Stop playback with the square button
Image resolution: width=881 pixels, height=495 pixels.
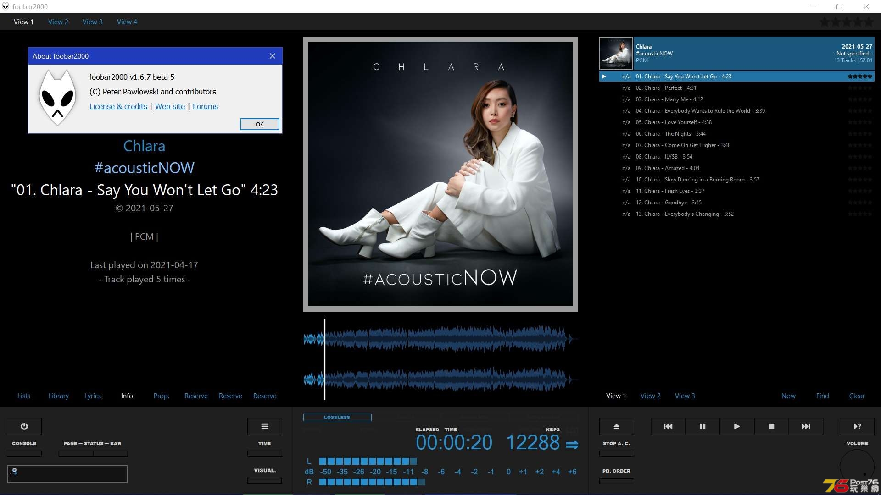[x=771, y=426]
